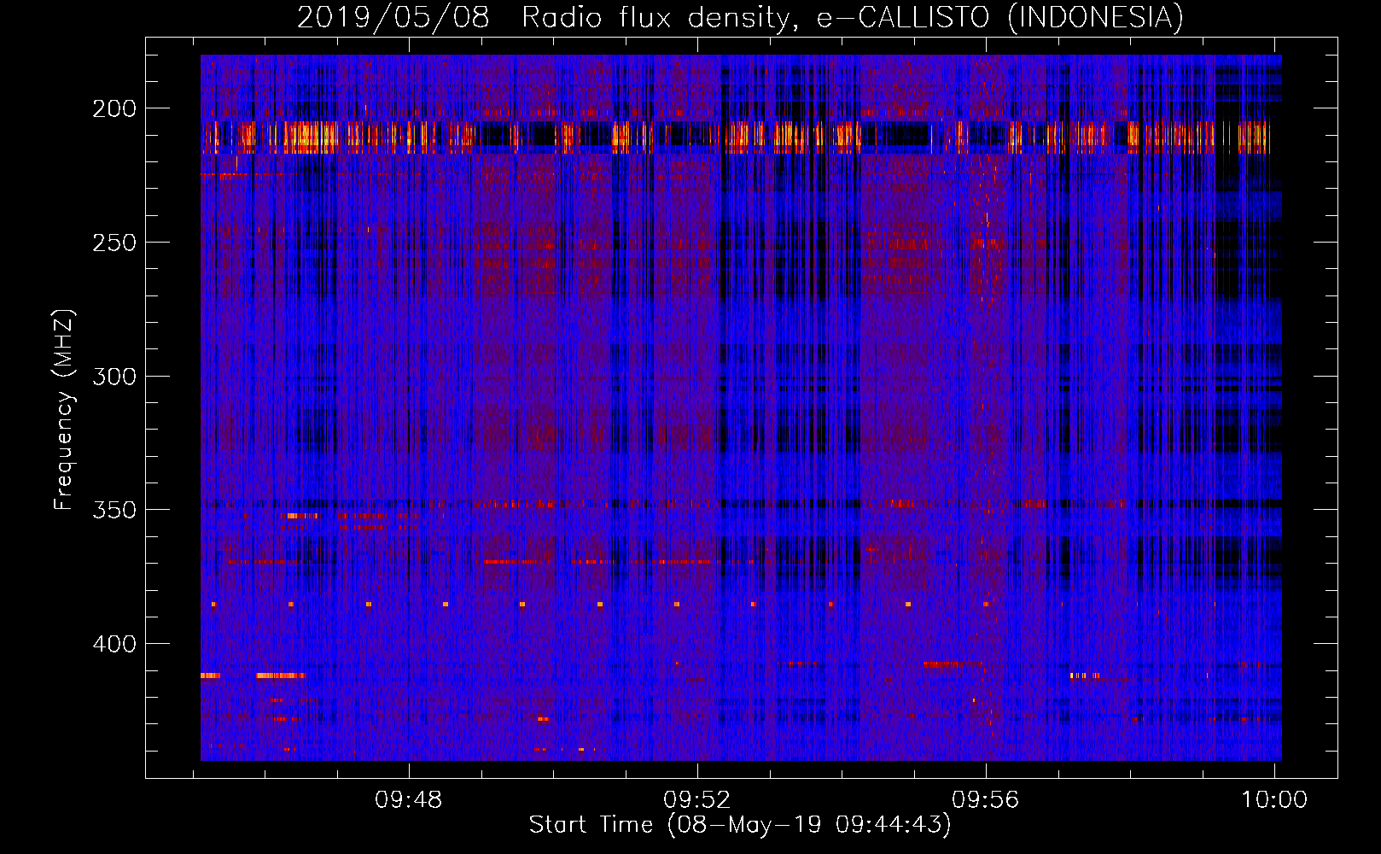Screen dimensions: 1381x854
Task: Click the 'Start Time (08-May-19 09:44:43)' label
Action: (740, 824)
